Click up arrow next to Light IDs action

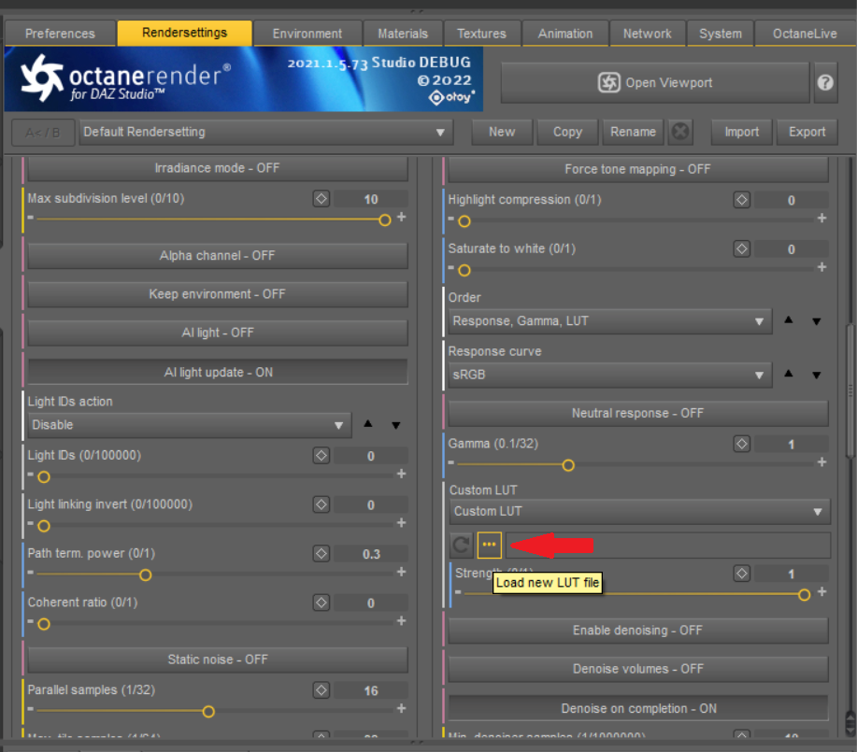[368, 424]
